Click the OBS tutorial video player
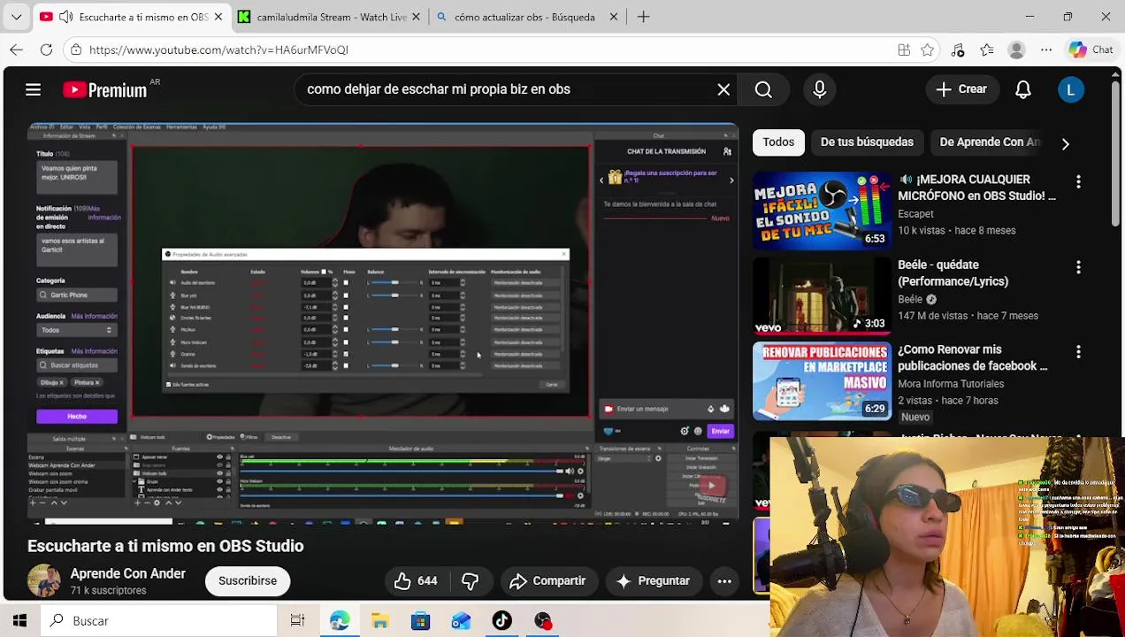This screenshot has width=1125, height=637. (x=383, y=323)
